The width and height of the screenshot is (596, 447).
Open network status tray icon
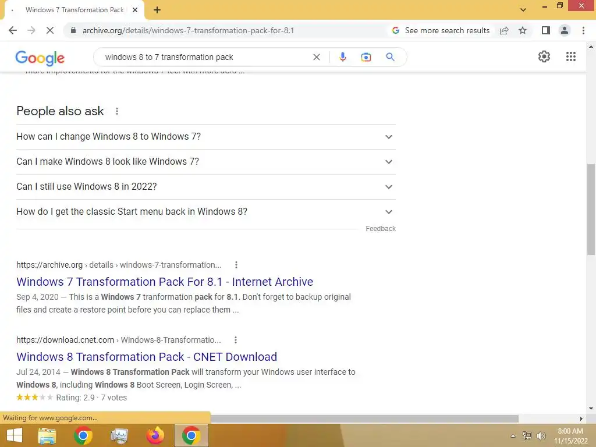pyautogui.click(x=527, y=435)
